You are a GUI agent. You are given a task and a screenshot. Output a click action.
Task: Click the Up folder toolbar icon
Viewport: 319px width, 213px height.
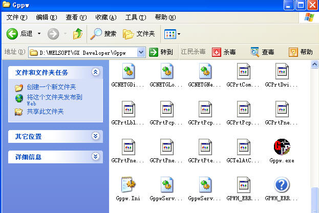point(78,34)
